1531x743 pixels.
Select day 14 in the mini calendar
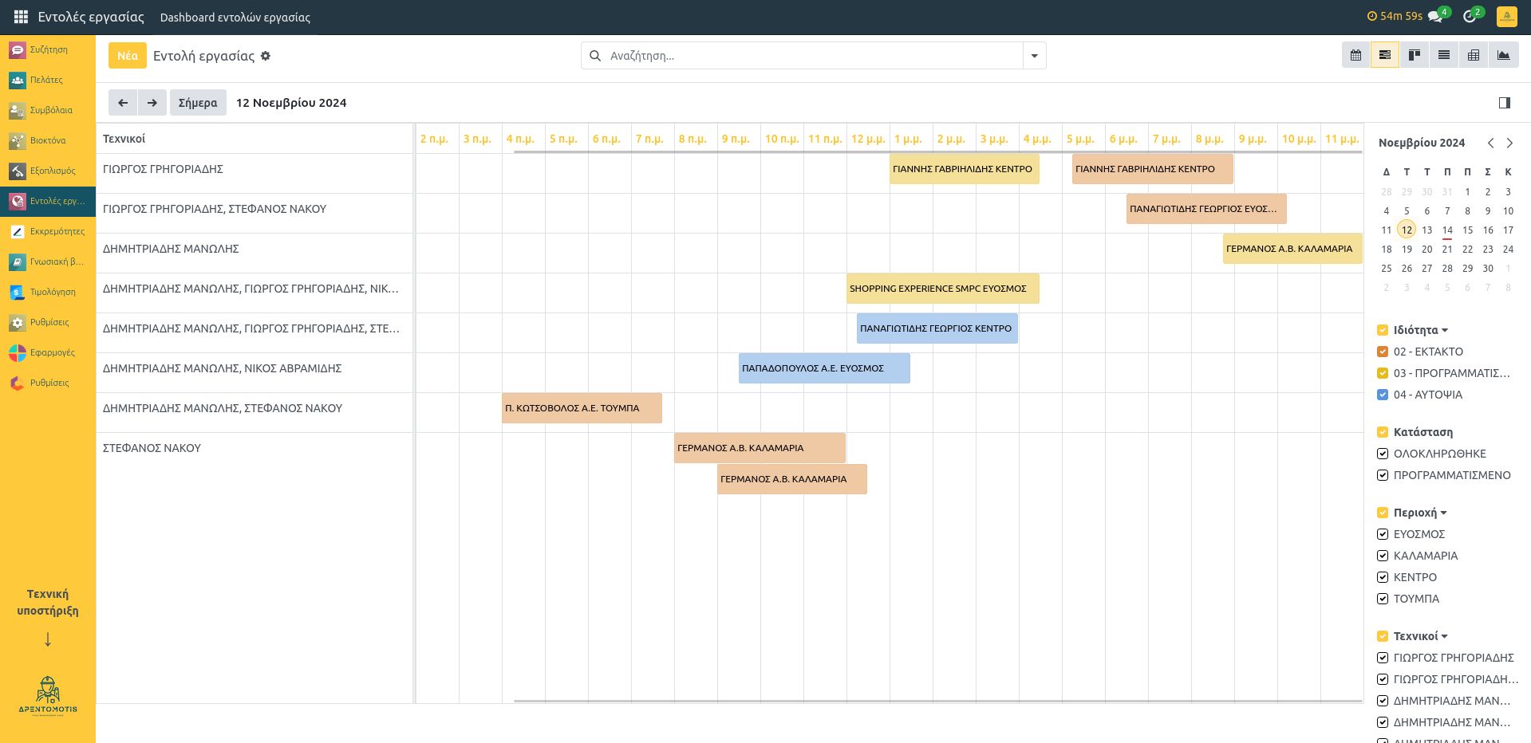[1447, 230]
